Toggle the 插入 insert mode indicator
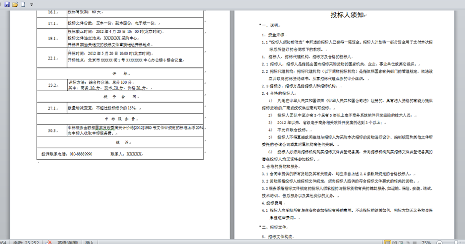 coord(90,243)
